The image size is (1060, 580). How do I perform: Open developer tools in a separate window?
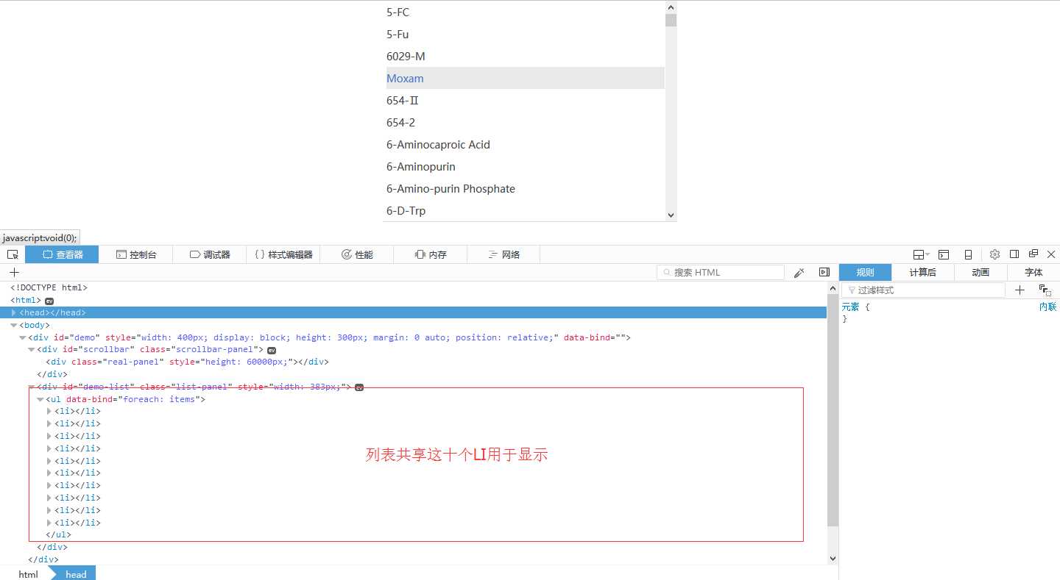pos(1033,254)
